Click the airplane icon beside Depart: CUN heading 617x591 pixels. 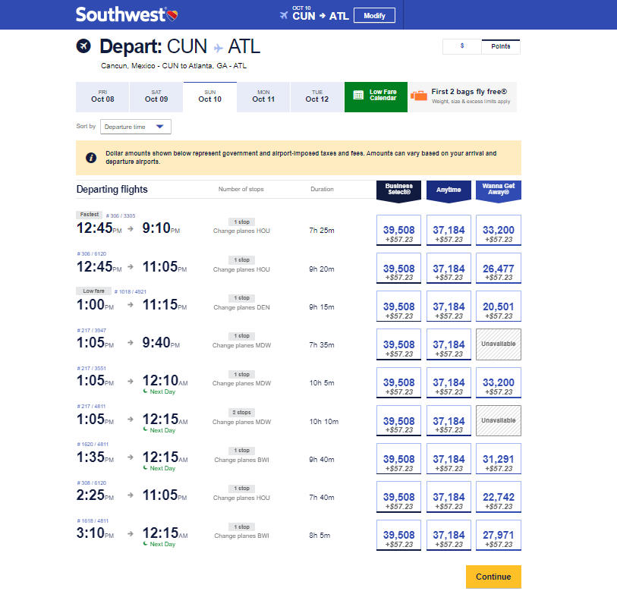[83, 46]
